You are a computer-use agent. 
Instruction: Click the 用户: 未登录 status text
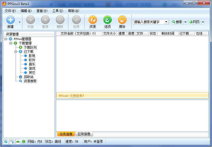pyautogui.click(x=93, y=141)
